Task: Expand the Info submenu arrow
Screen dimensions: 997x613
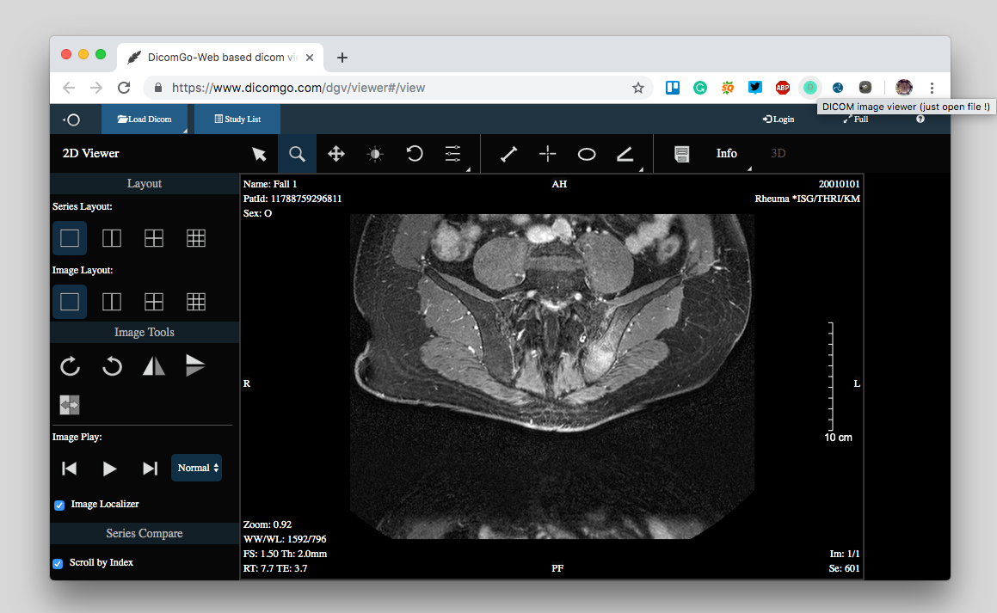Action: point(749,169)
